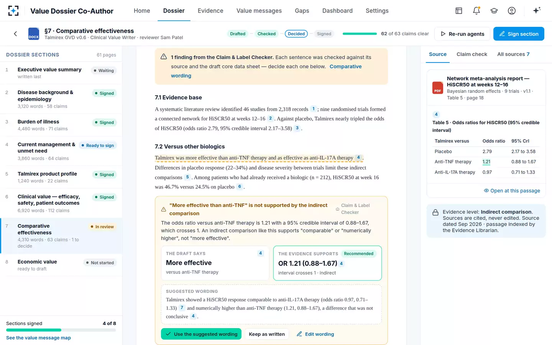Click the highlighted odds ratio 1.21
The image size is (552, 345).
tap(486, 162)
